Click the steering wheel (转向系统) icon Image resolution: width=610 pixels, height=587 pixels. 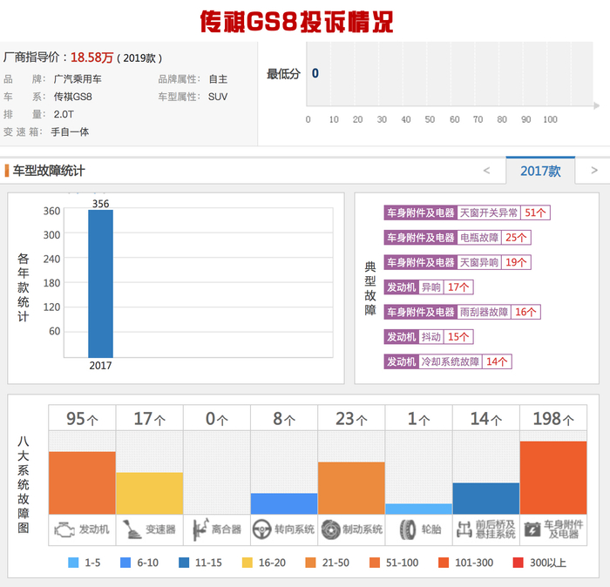coord(261,530)
